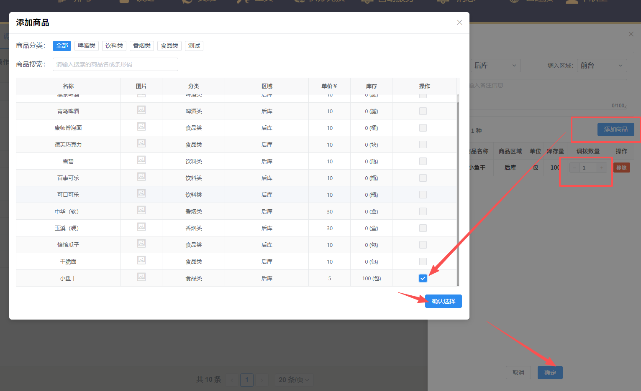The image size is (641, 391).
Task: Tick the checkbox for 干脆面
Action: (x=423, y=262)
